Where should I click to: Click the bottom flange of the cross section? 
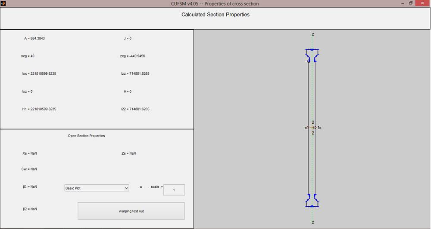coord(312,201)
